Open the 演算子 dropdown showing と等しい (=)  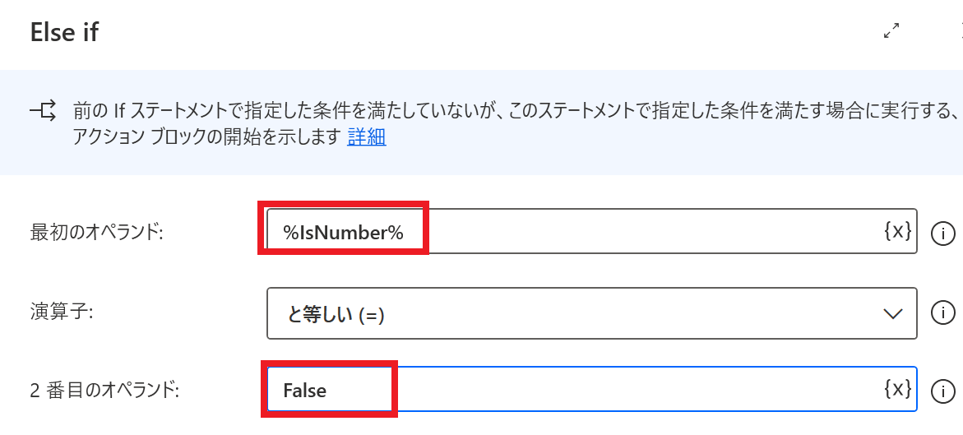pos(576,313)
